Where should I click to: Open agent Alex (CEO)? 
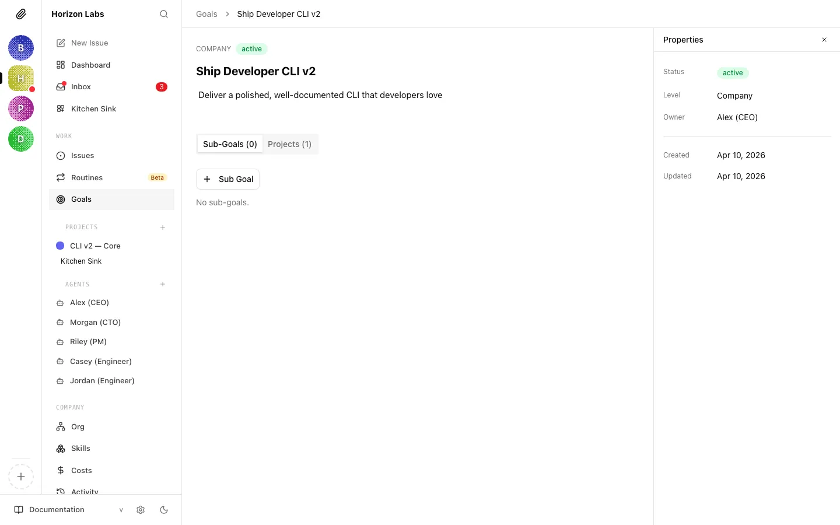(x=111, y=303)
